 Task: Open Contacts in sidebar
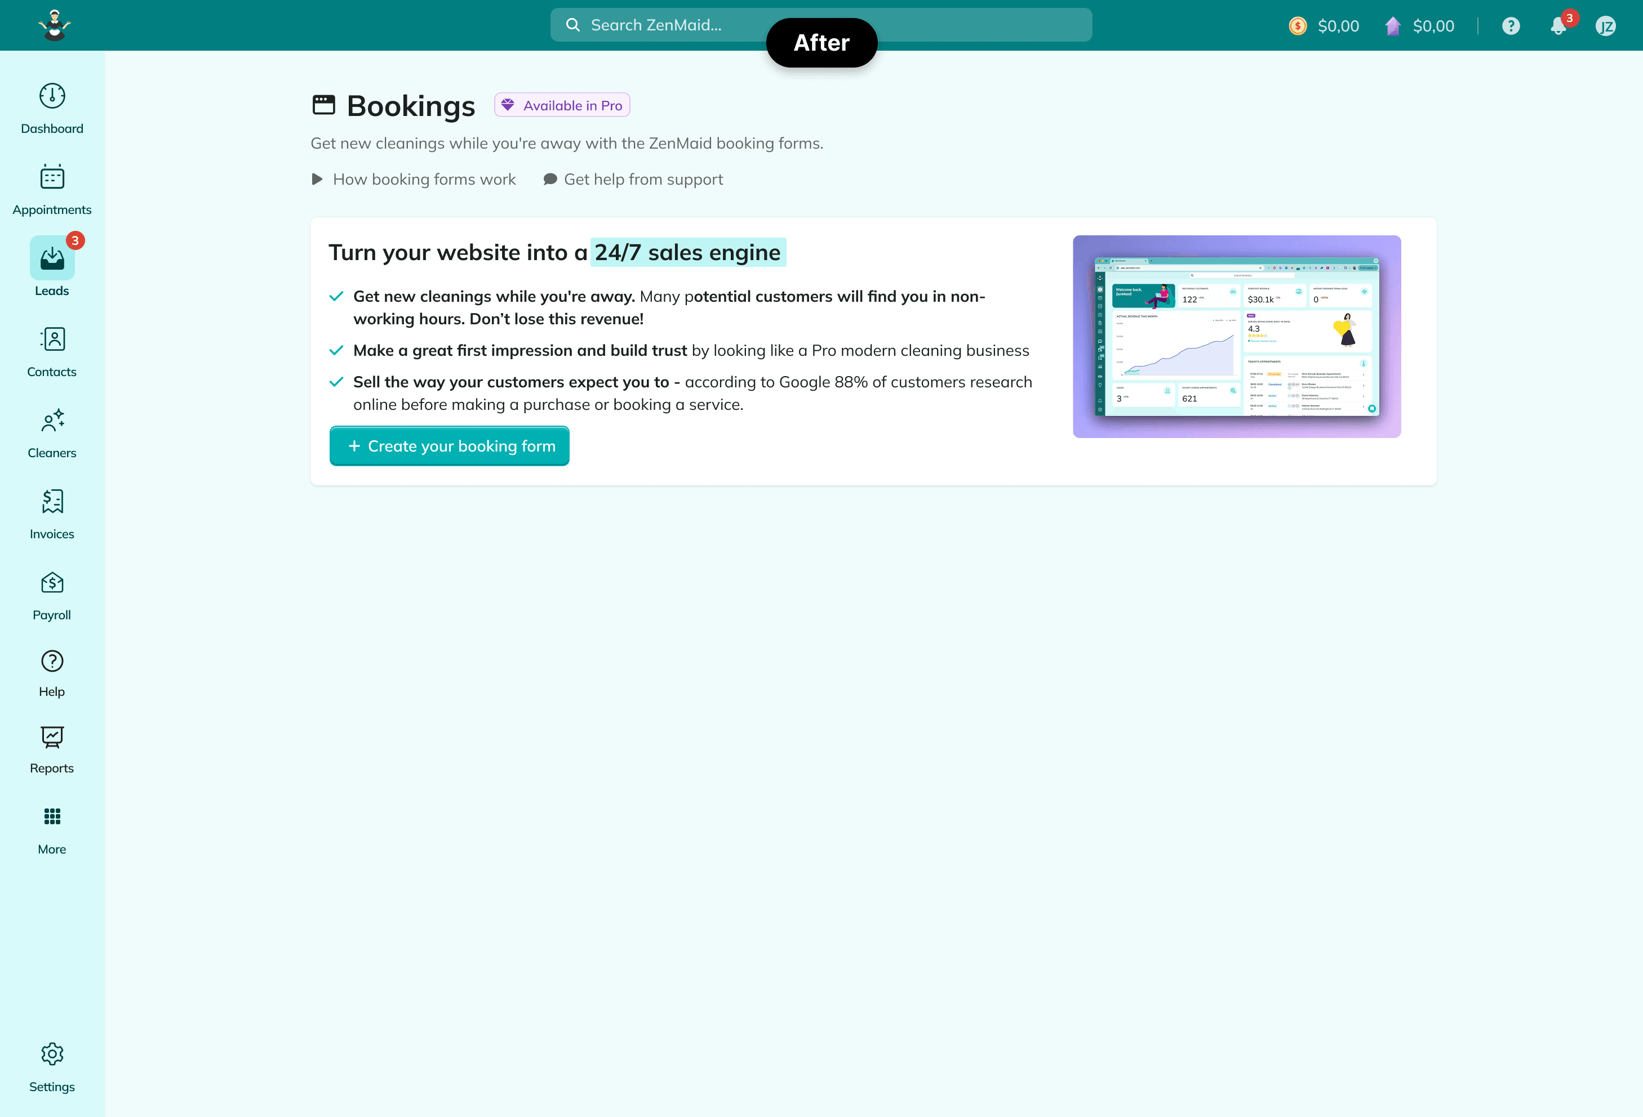pyautogui.click(x=52, y=352)
